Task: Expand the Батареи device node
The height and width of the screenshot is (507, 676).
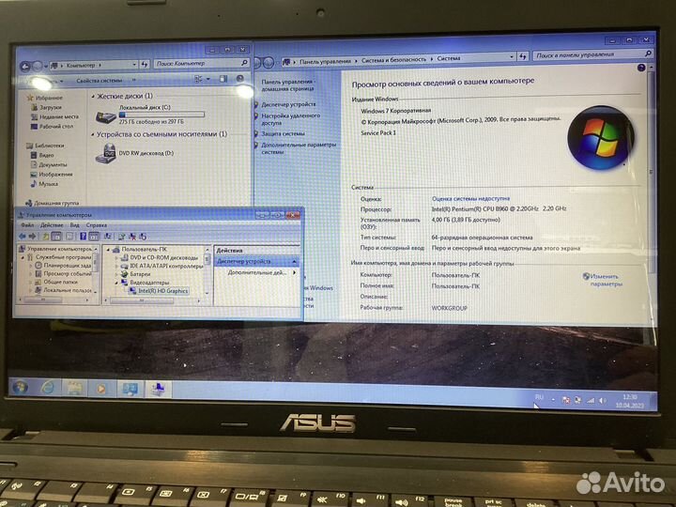Action: pyautogui.click(x=116, y=274)
